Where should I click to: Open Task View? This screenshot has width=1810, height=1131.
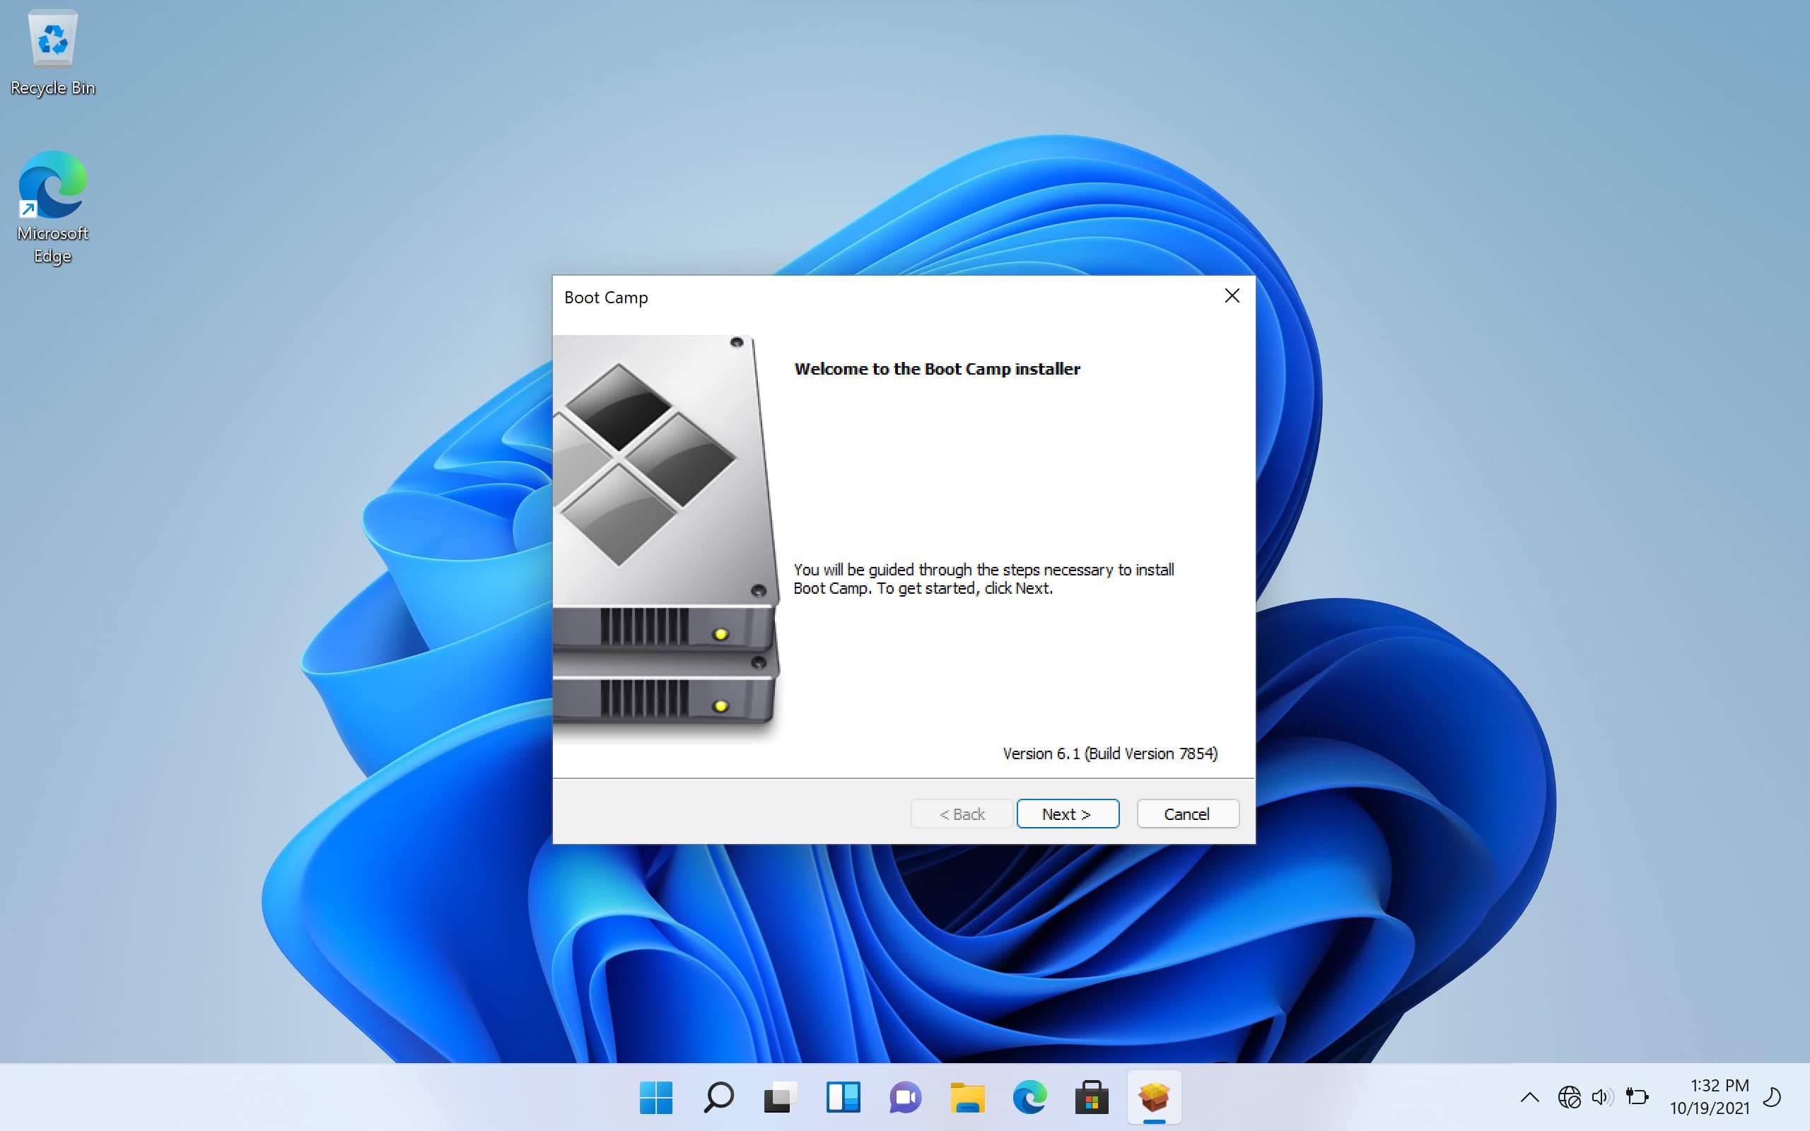pos(780,1097)
